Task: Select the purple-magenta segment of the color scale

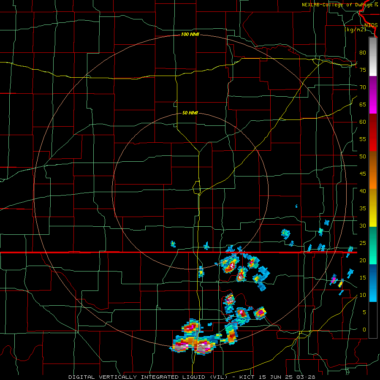Action: click(373, 95)
